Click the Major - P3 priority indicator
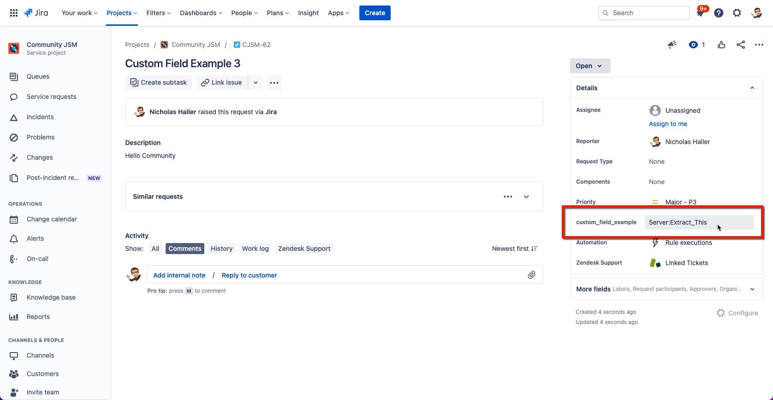 (x=675, y=202)
